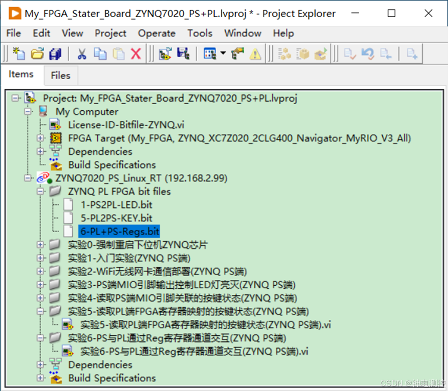Expand Dependencies under My Computer
The image size is (448, 391).
point(40,151)
